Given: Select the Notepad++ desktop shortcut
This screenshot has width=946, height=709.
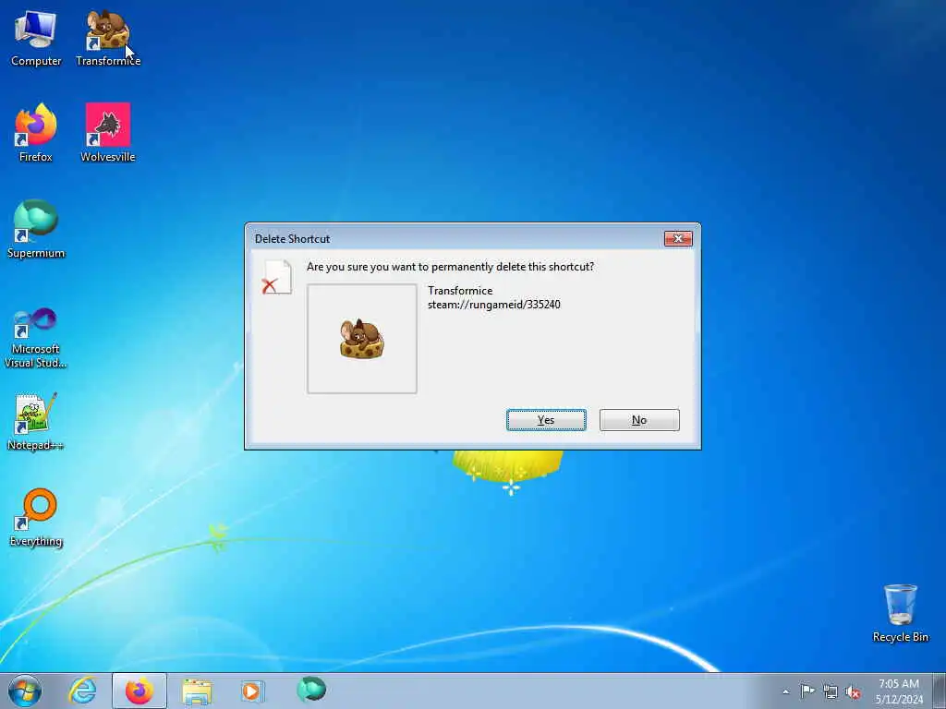Looking at the screenshot, I should (x=36, y=421).
